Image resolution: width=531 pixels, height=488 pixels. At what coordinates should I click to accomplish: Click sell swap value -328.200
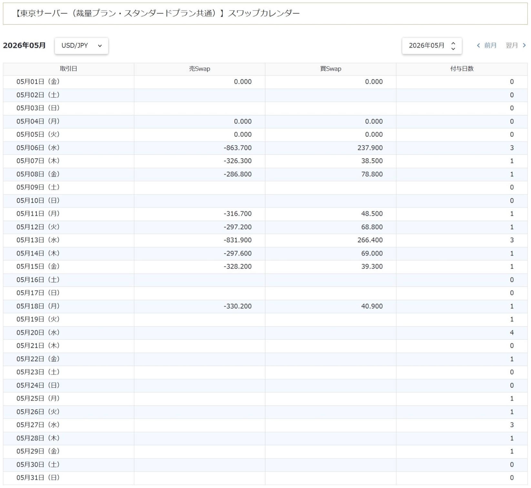pos(238,266)
